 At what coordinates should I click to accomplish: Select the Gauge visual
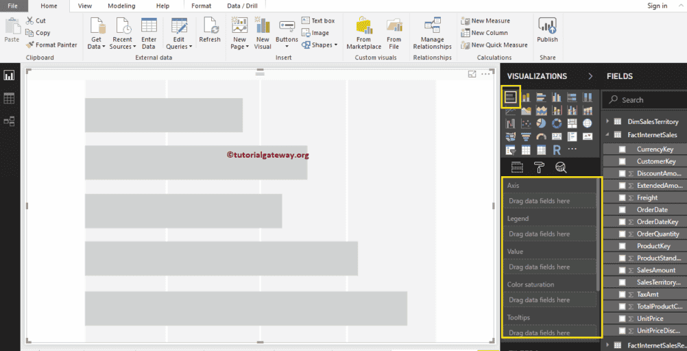(541, 136)
